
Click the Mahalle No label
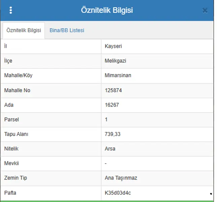(x=17, y=91)
